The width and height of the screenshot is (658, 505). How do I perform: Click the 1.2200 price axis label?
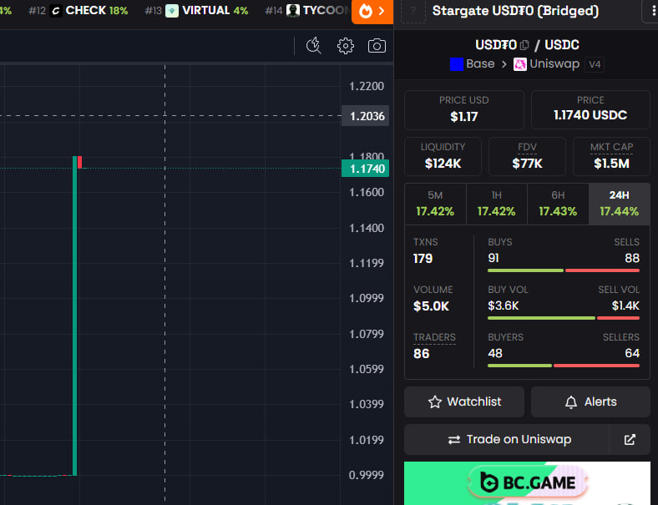367,87
